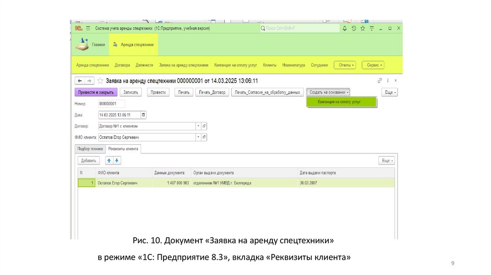Expand the Договор dropdown list
This screenshot has width=491, height=275.
[x=198, y=126]
